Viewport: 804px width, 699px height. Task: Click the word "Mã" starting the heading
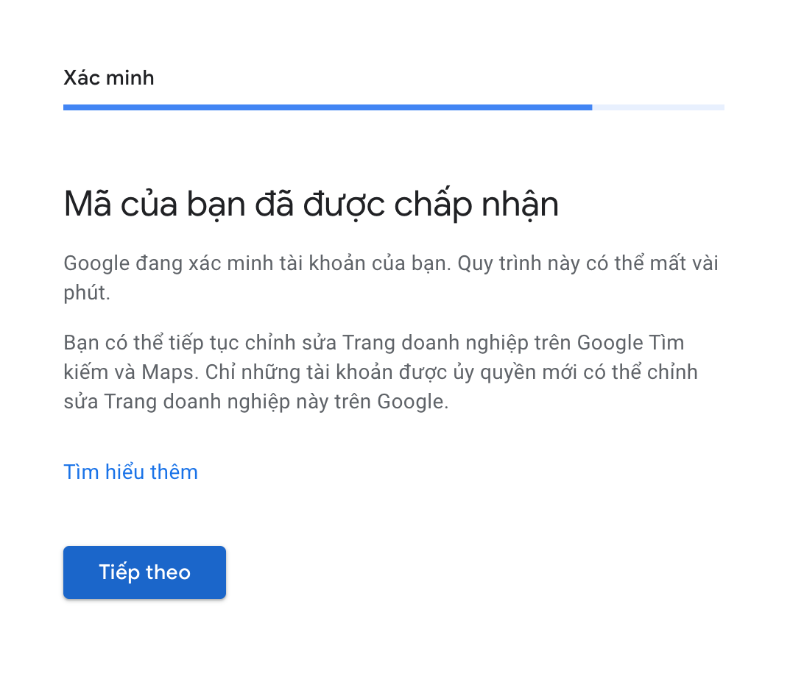(87, 204)
